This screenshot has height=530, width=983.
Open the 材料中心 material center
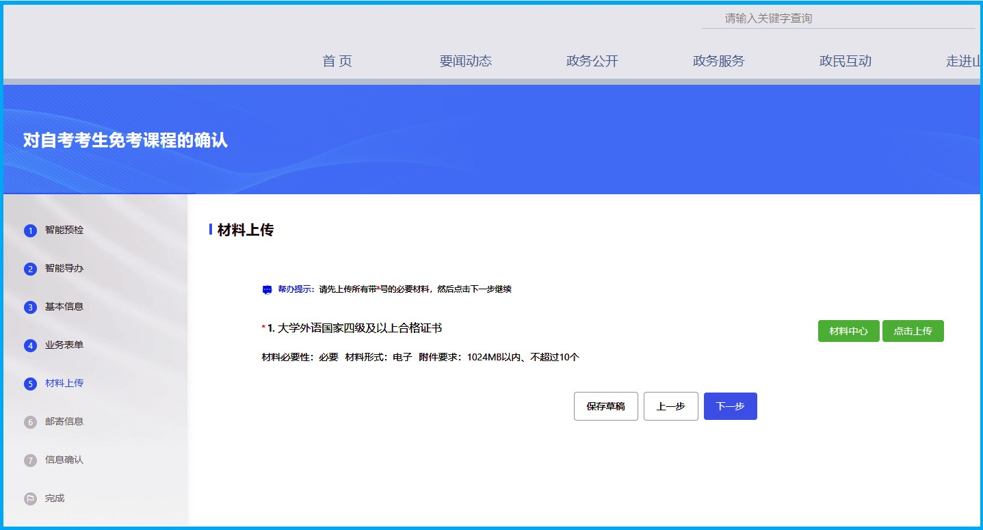point(848,331)
